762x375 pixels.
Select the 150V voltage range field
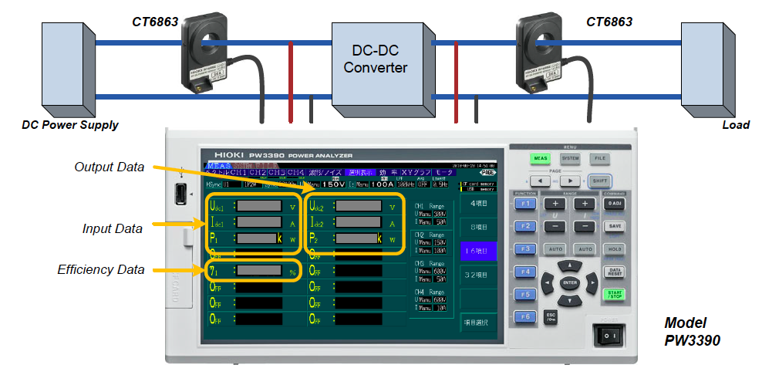[333, 185]
